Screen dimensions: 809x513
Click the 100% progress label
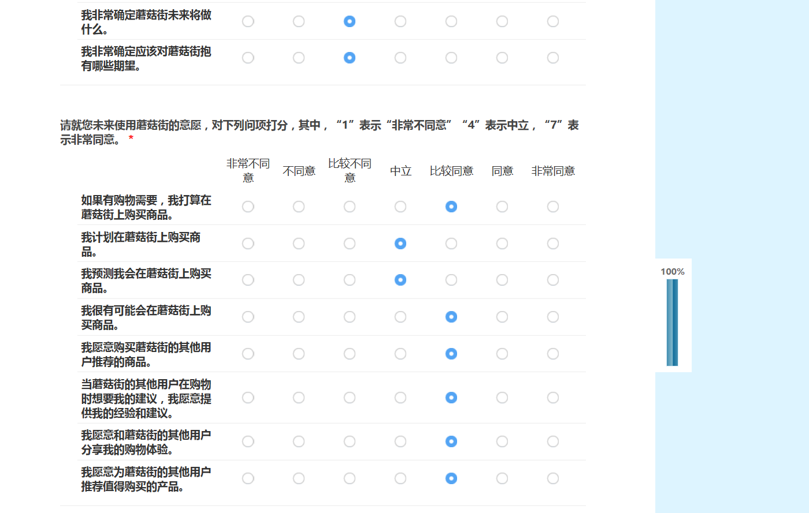[x=673, y=272]
